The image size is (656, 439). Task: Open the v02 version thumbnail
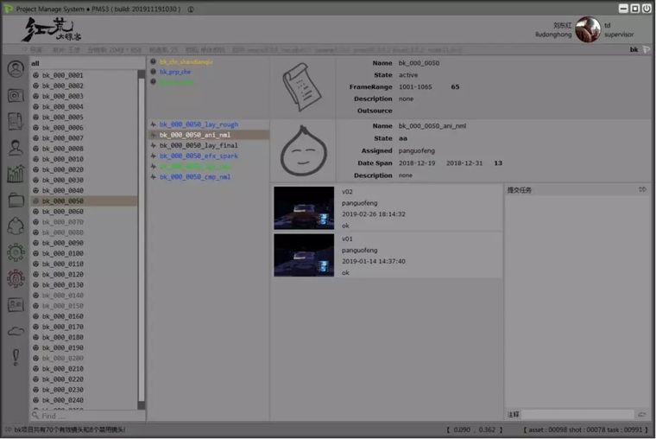(303, 208)
